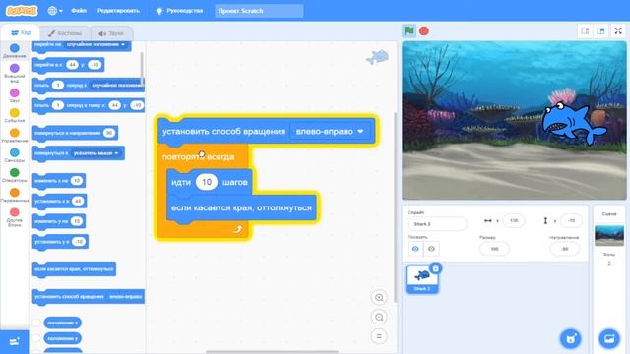The image size is (630, 354).
Task: Open the choose a sprite button
Action: pos(571,338)
